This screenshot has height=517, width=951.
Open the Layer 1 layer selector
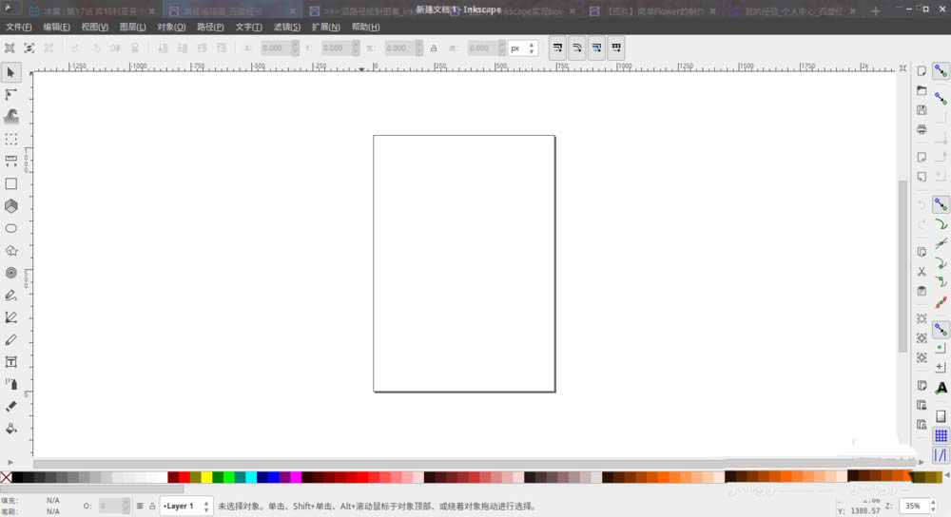click(x=185, y=507)
